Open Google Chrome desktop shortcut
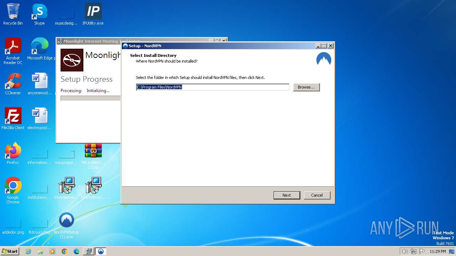 [13, 191]
